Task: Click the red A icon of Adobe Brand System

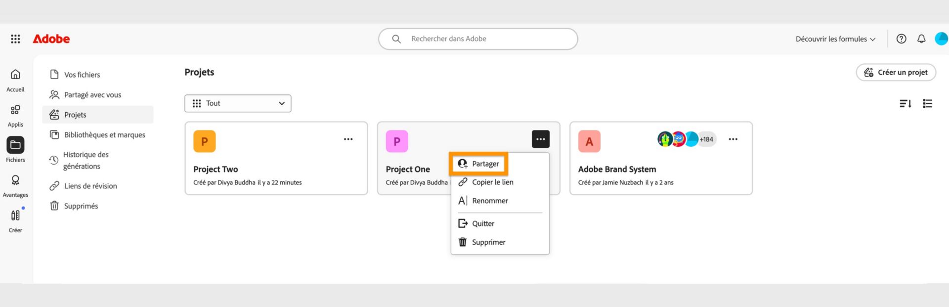Action: tap(589, 141)
